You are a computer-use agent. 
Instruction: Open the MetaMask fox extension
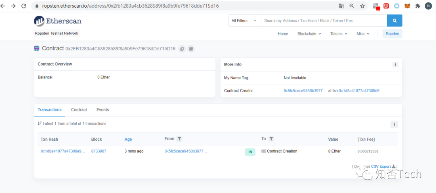coord(407,6)
